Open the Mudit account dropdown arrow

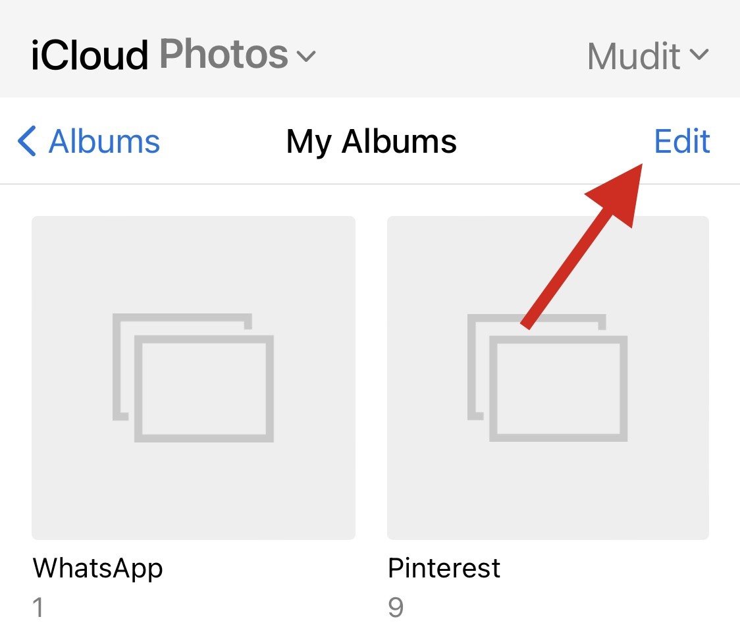[699, 55]
